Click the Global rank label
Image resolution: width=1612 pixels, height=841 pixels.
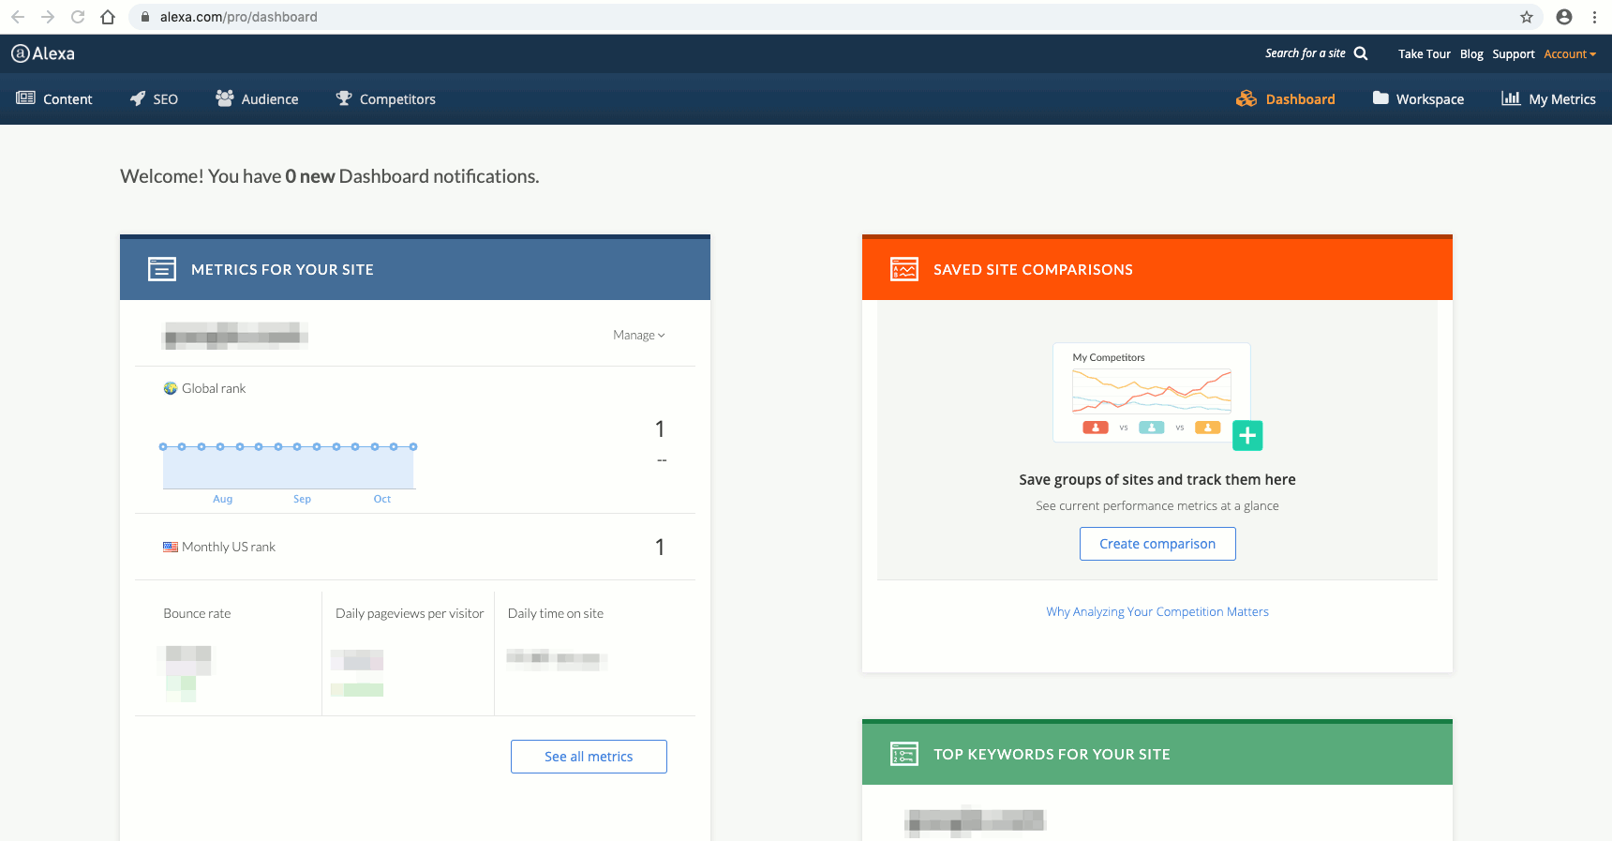coord(214,388)
